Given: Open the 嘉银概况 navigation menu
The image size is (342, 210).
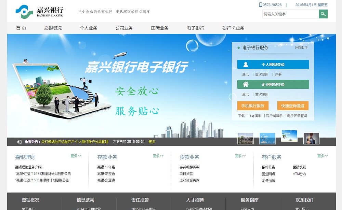Looking at the screenshot, I should coord(53,28).
